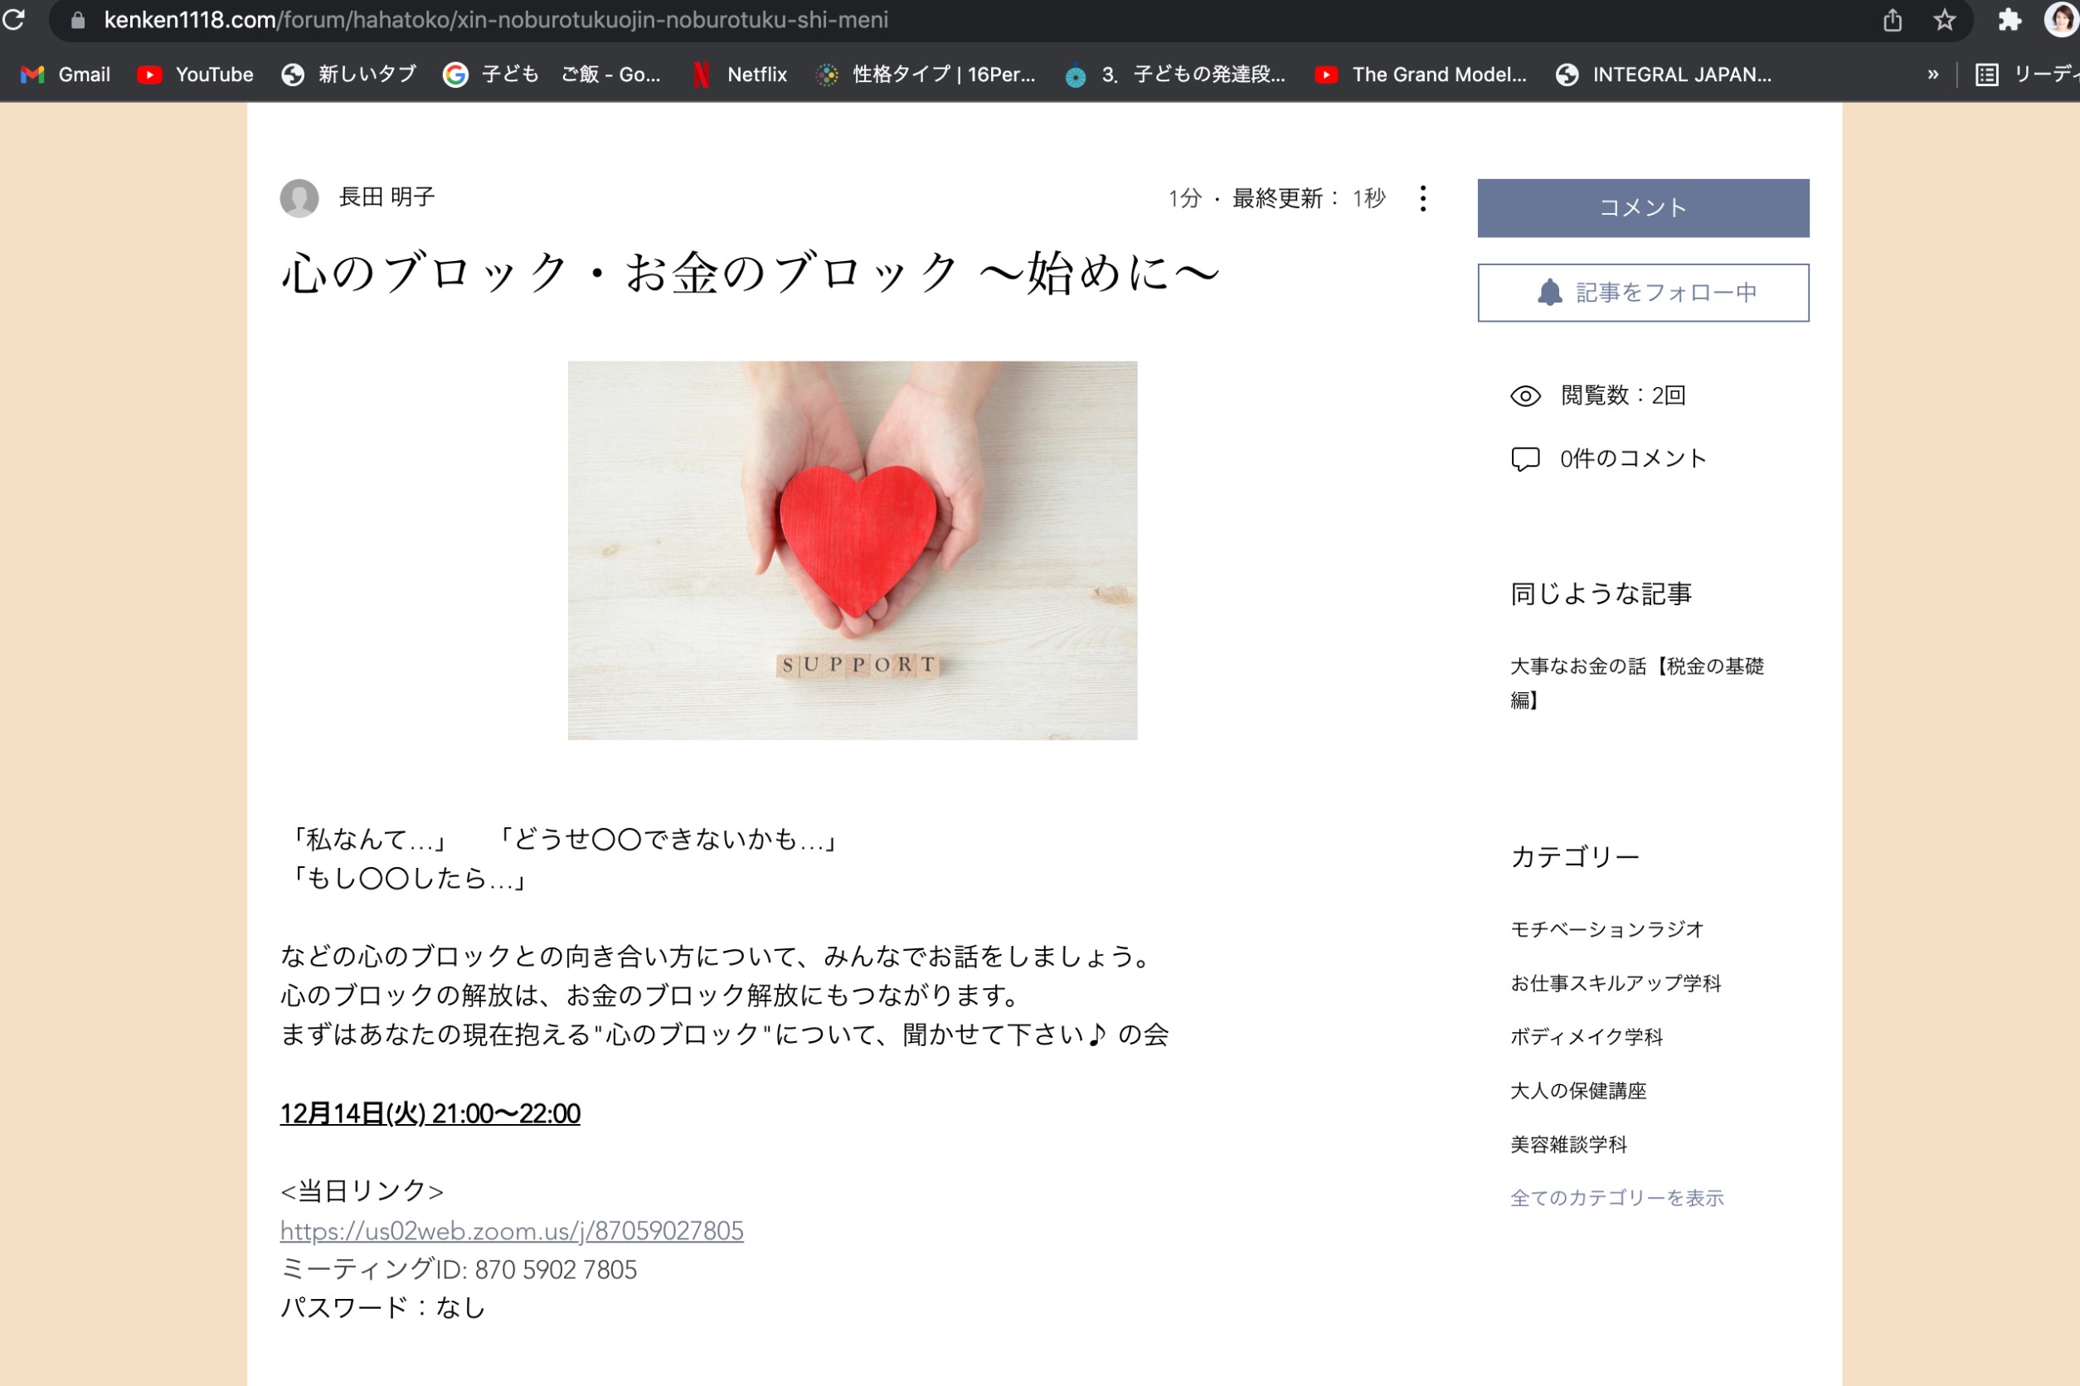Screen dimensions: 2080x1386
Task: Open the モチベーションラジオ category
Action: coord(1607,929)
